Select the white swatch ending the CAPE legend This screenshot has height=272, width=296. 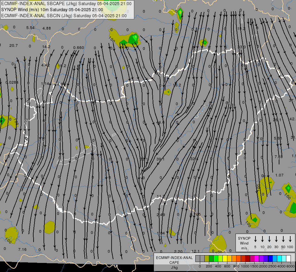288,259
